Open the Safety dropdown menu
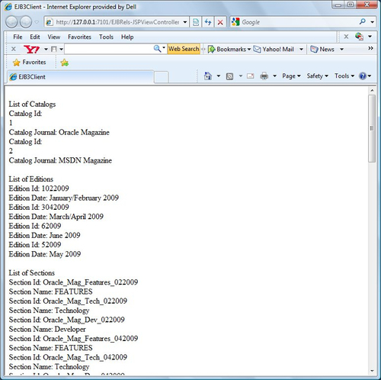The width and height of the screenshot is (381, 380). (318, 76)
